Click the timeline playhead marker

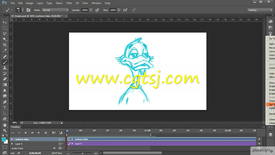coord(67,131)
